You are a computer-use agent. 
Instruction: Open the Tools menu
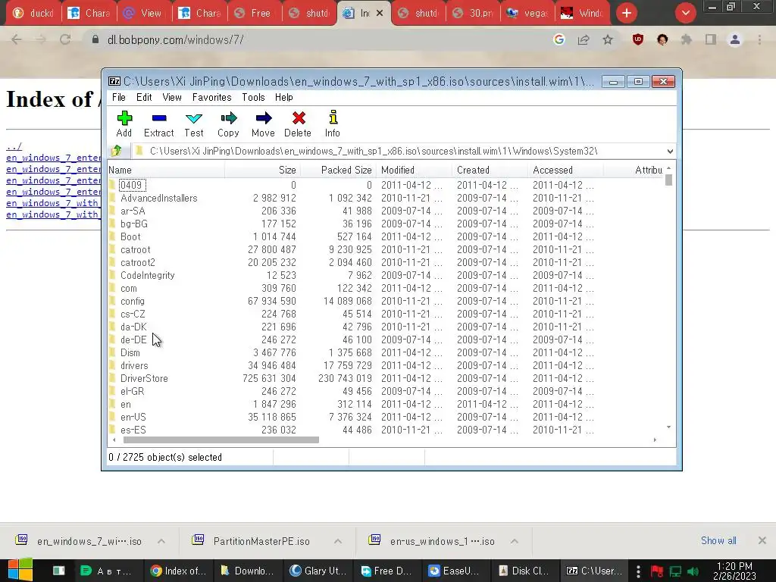pyautogui.click(x=253, y=97)
